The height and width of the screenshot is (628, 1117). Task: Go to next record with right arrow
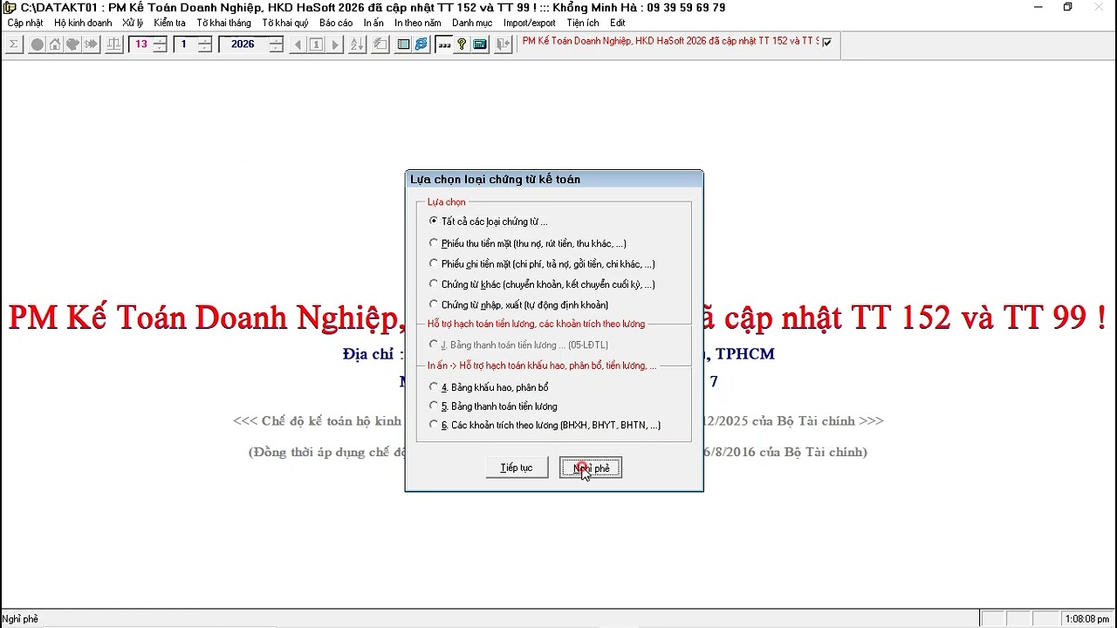(334, 44)
